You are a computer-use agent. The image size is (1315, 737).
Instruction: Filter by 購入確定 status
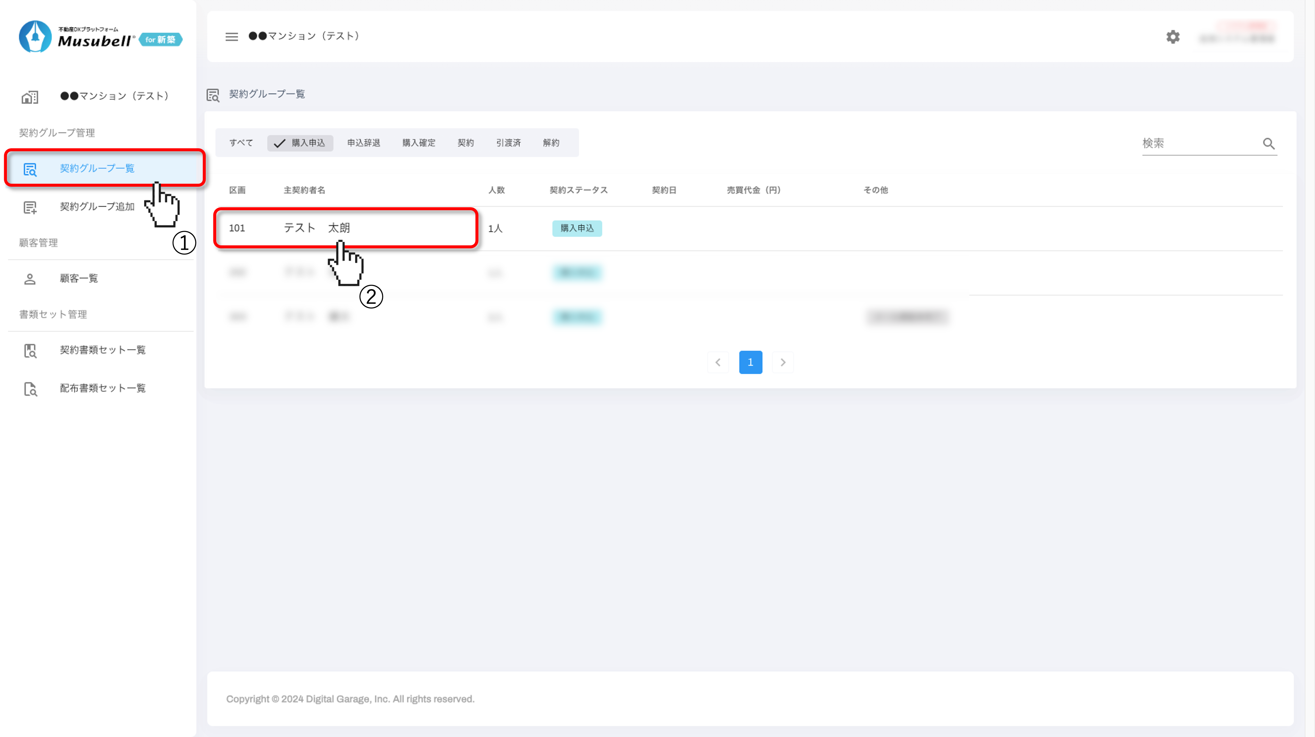click(x=418, y=143)
